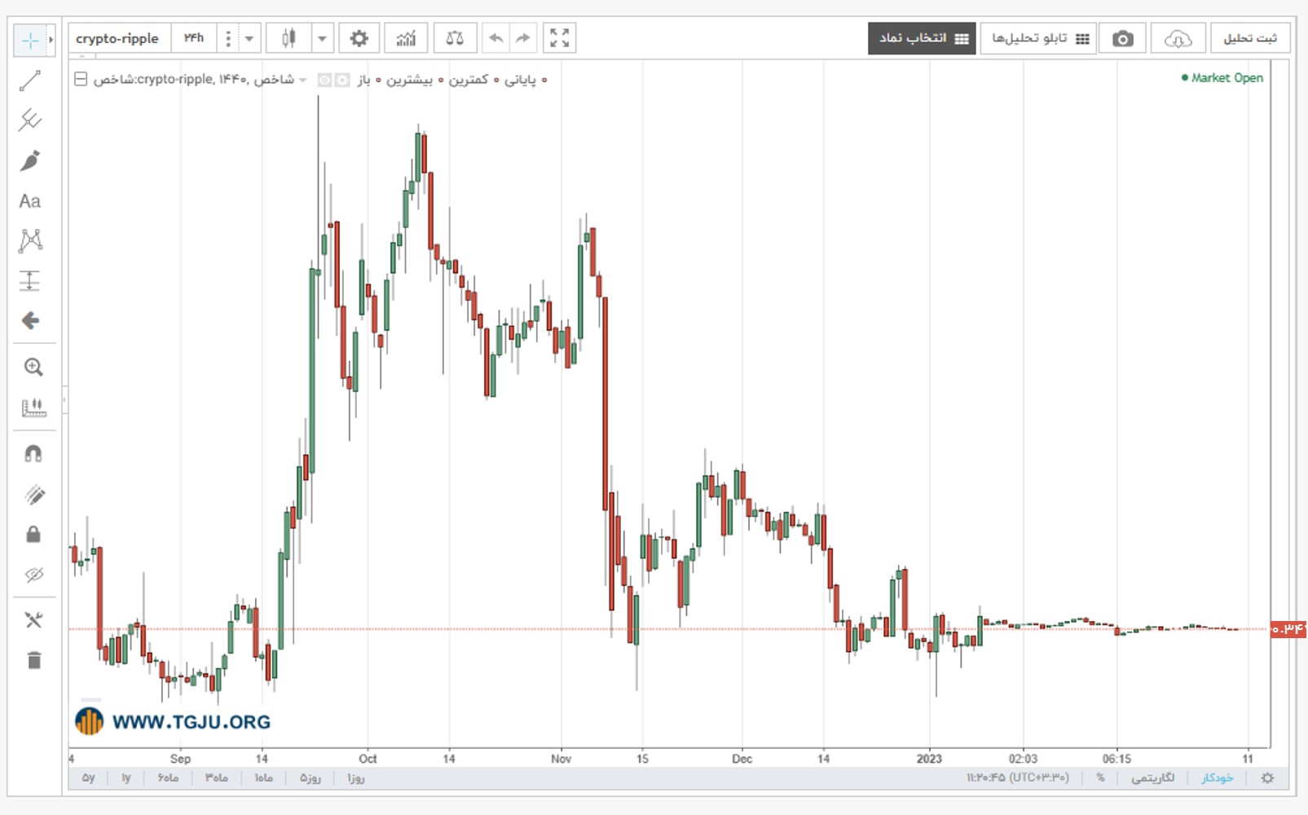Open the chart settings gear in top toolbar
The width and height of the screenshot is (1308, 815).
[359, 38]
